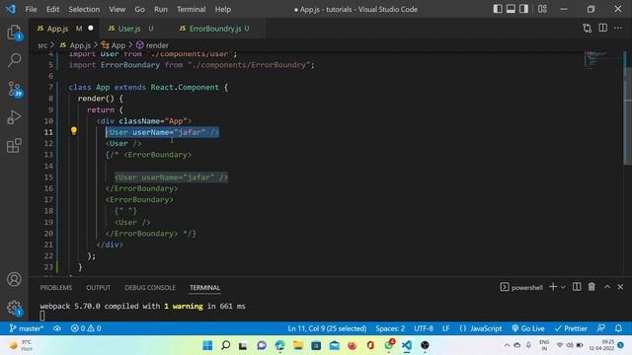Viewport: 632px width, 355px height.
Task: Toggle secondary side bar layout icon
Action: pyautogui.click(x=523, y=9)
